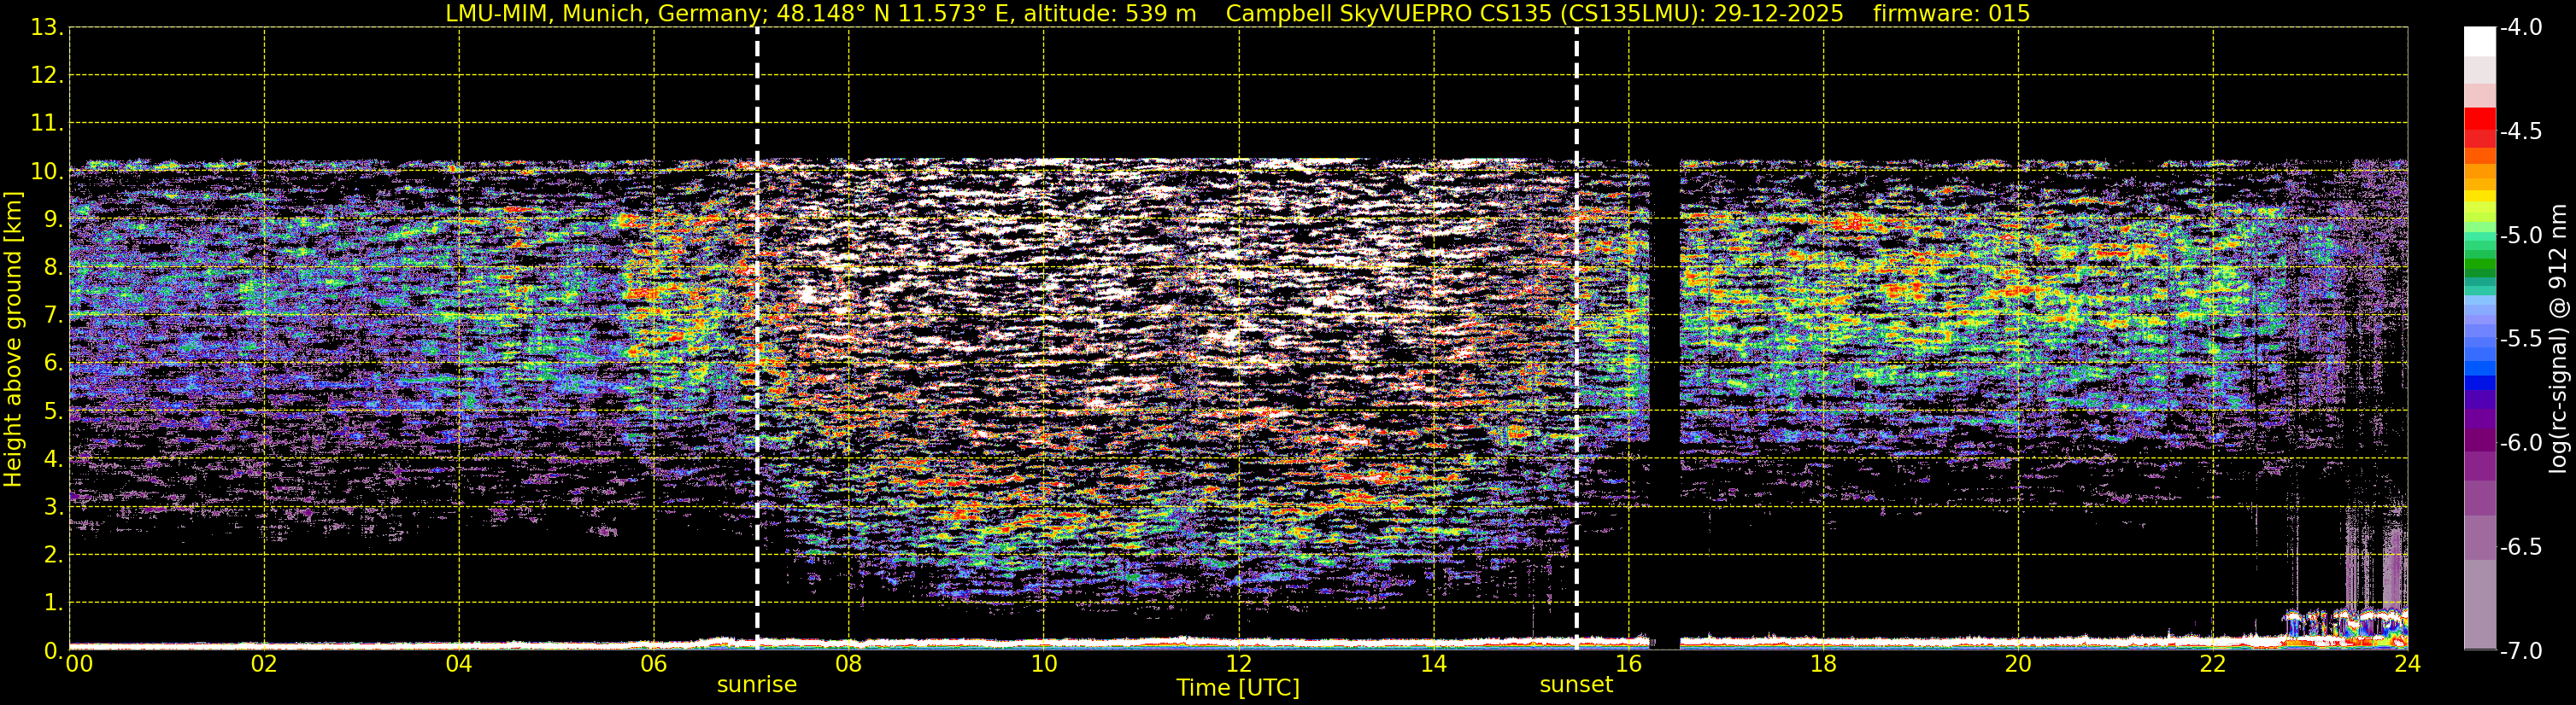The image size is (2576, 705).
Task: Click the '08' time axis tick label
Action: tap(849, 664)
